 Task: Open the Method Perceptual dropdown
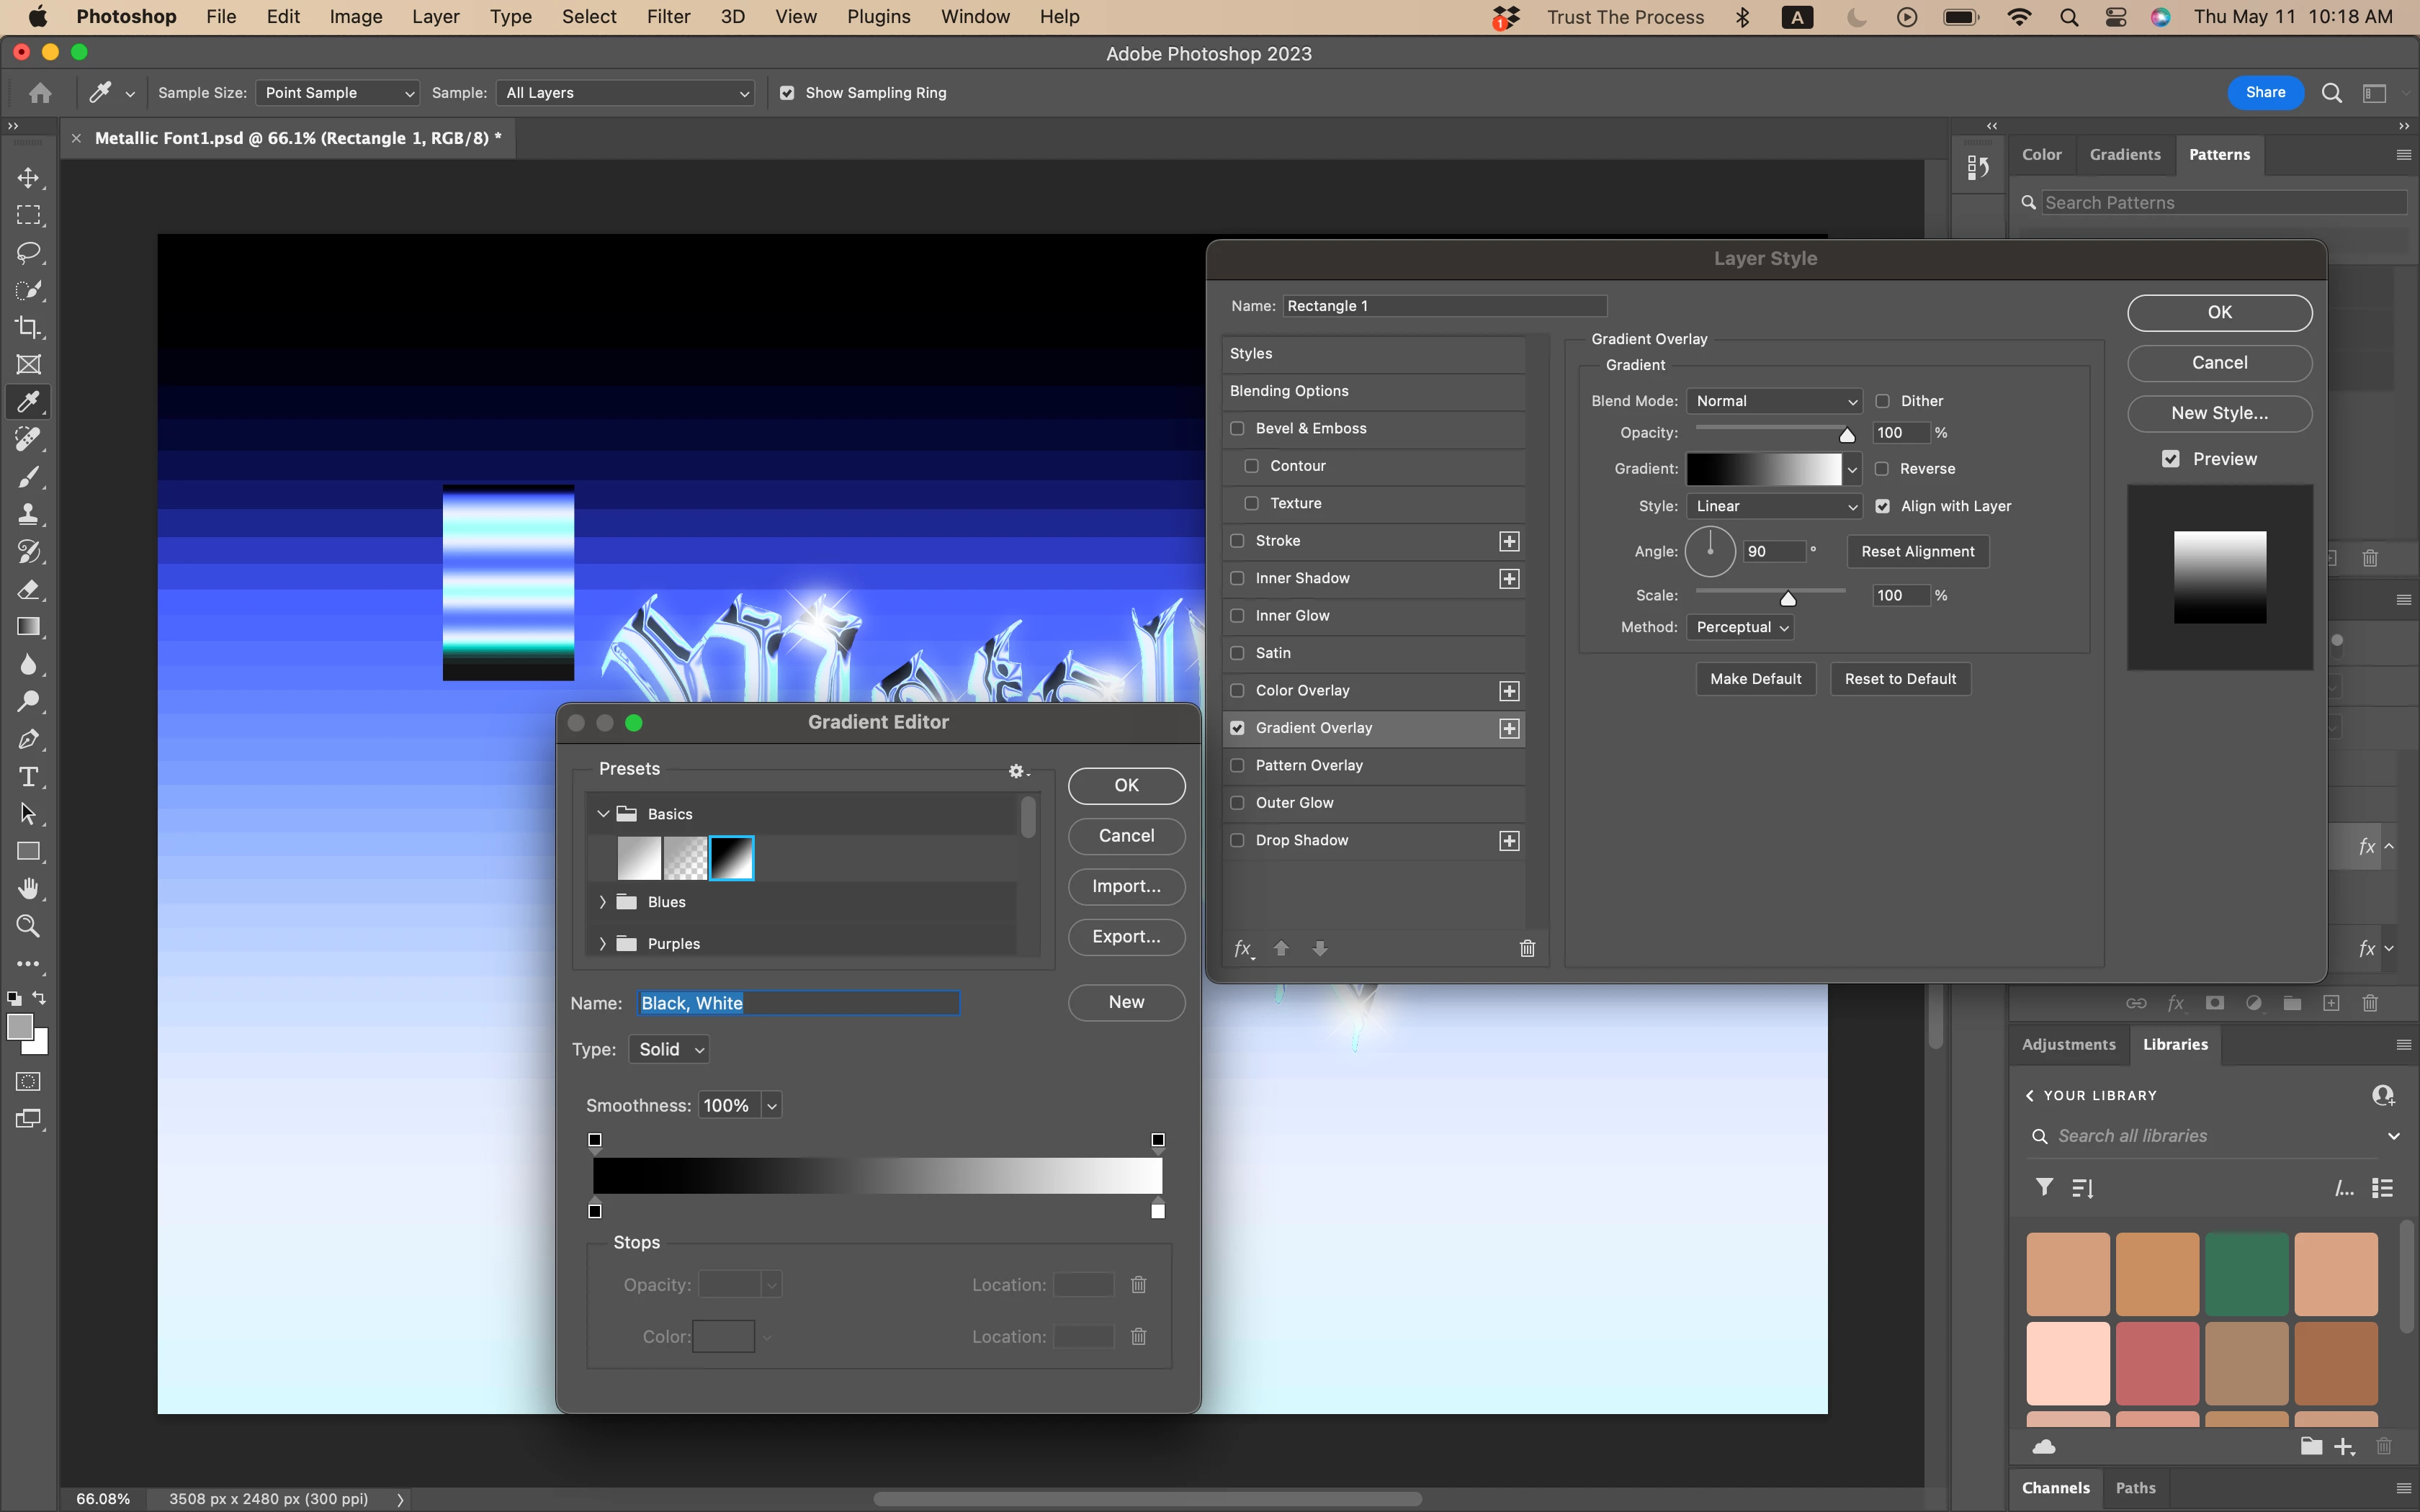[1741, 627]
